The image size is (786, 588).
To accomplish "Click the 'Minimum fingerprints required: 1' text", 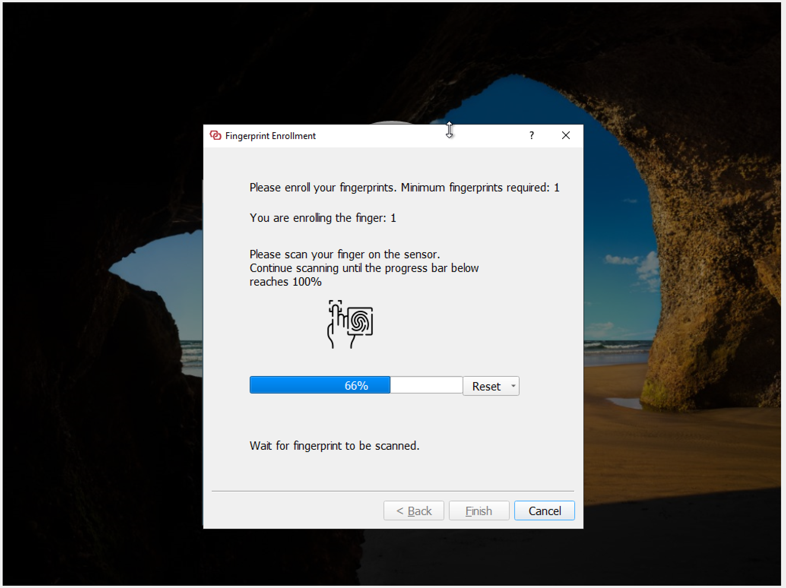I will coord(480,187).
